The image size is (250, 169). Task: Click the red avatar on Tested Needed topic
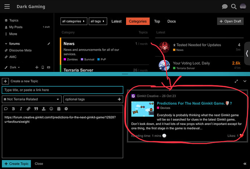(164, 47)
